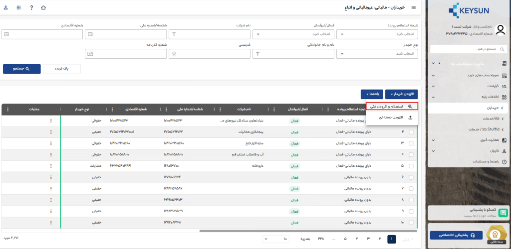Select افزودن دسته ای from dropdown menu
511x249 pixels.
point(392,118)
